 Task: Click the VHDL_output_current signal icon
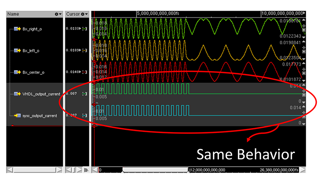point(17,94)
